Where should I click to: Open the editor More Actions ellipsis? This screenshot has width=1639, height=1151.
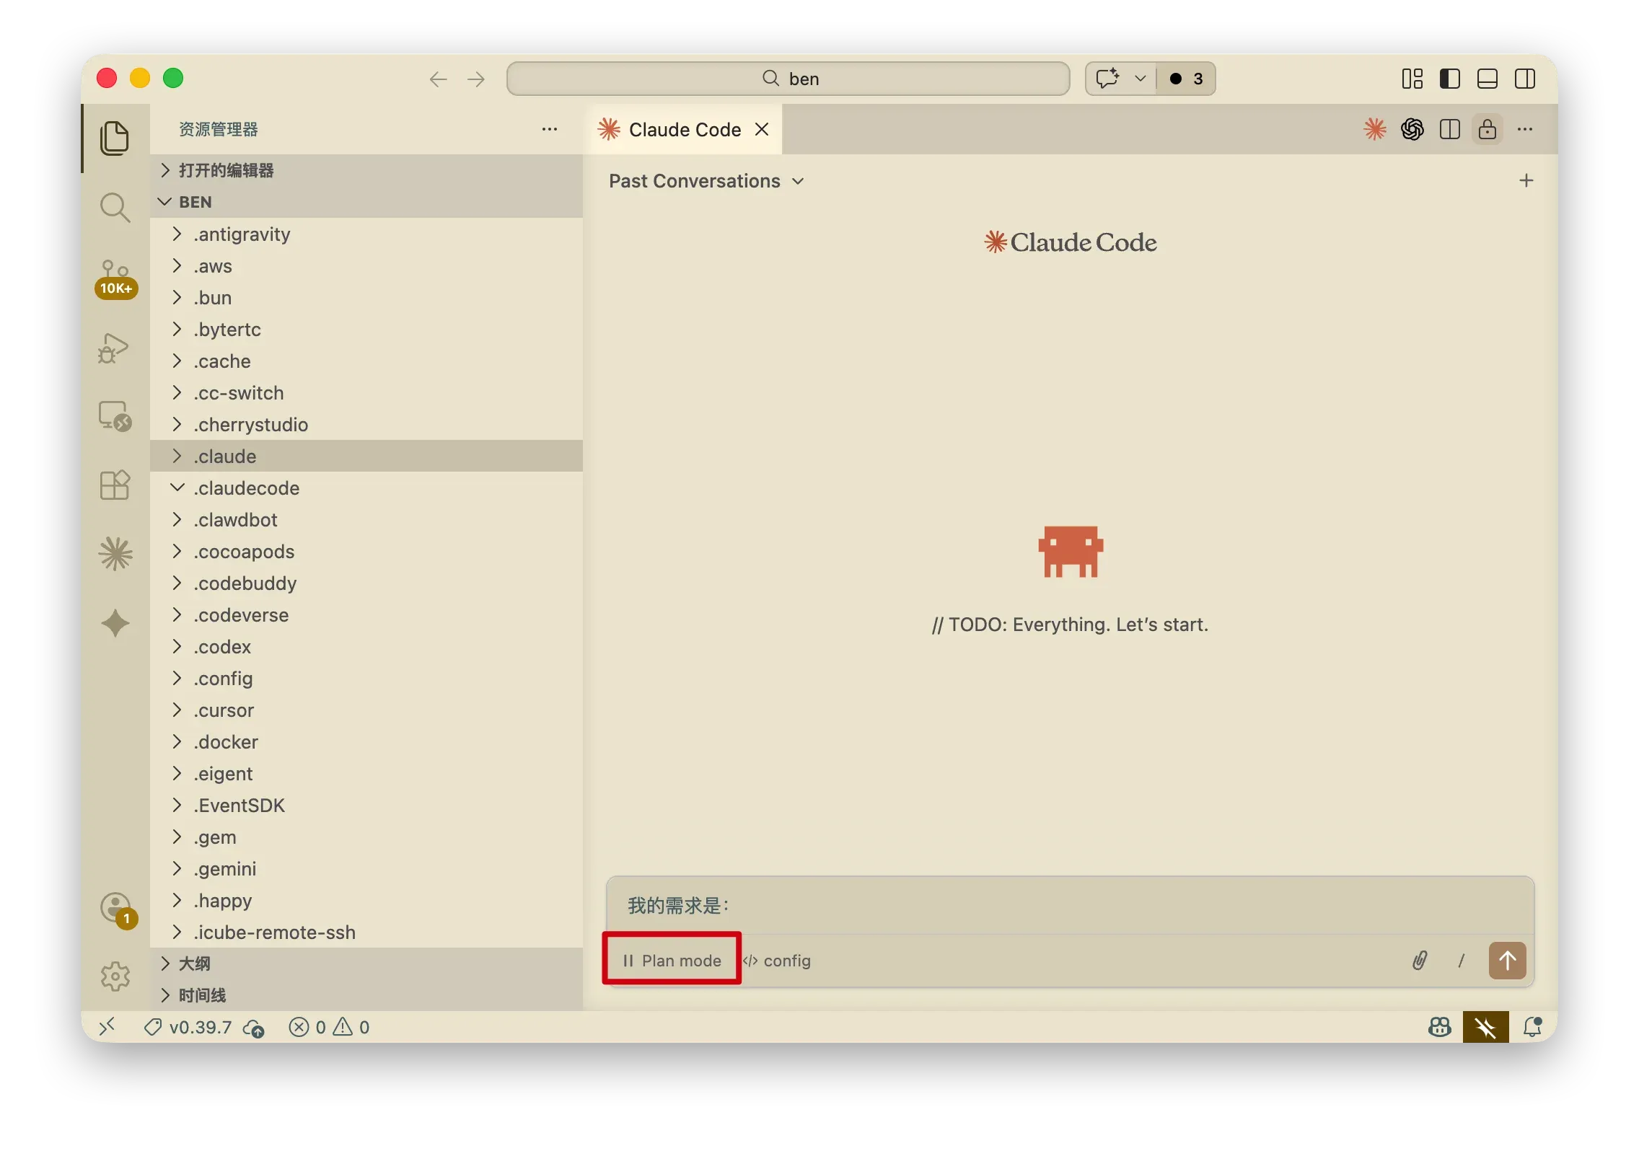pyautogui.click(x=1525, y=129)
